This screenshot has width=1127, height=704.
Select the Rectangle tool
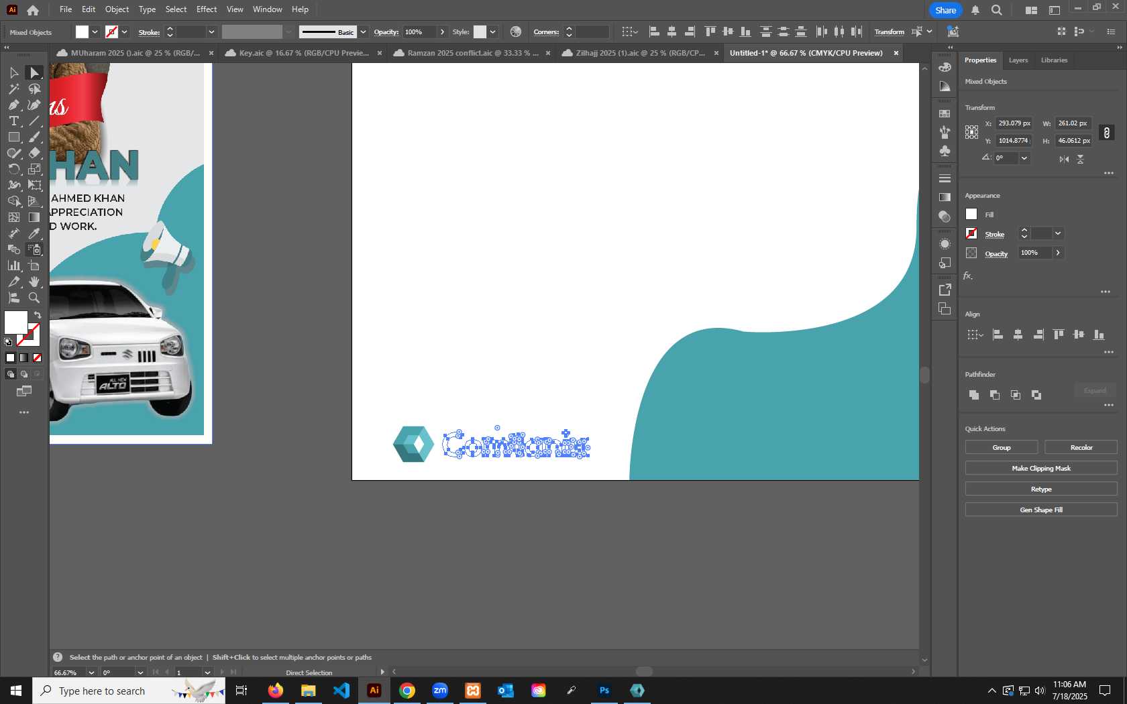point(13,137)
